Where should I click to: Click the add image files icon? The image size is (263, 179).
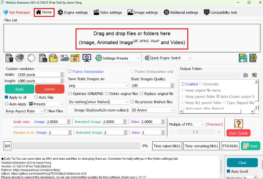point(65,58)
